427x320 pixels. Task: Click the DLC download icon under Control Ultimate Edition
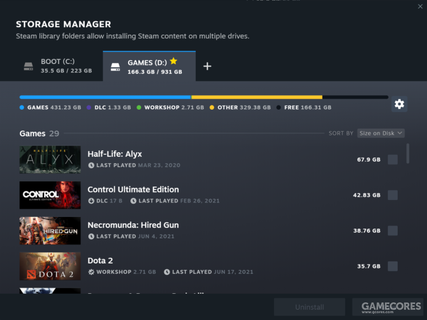91,201
